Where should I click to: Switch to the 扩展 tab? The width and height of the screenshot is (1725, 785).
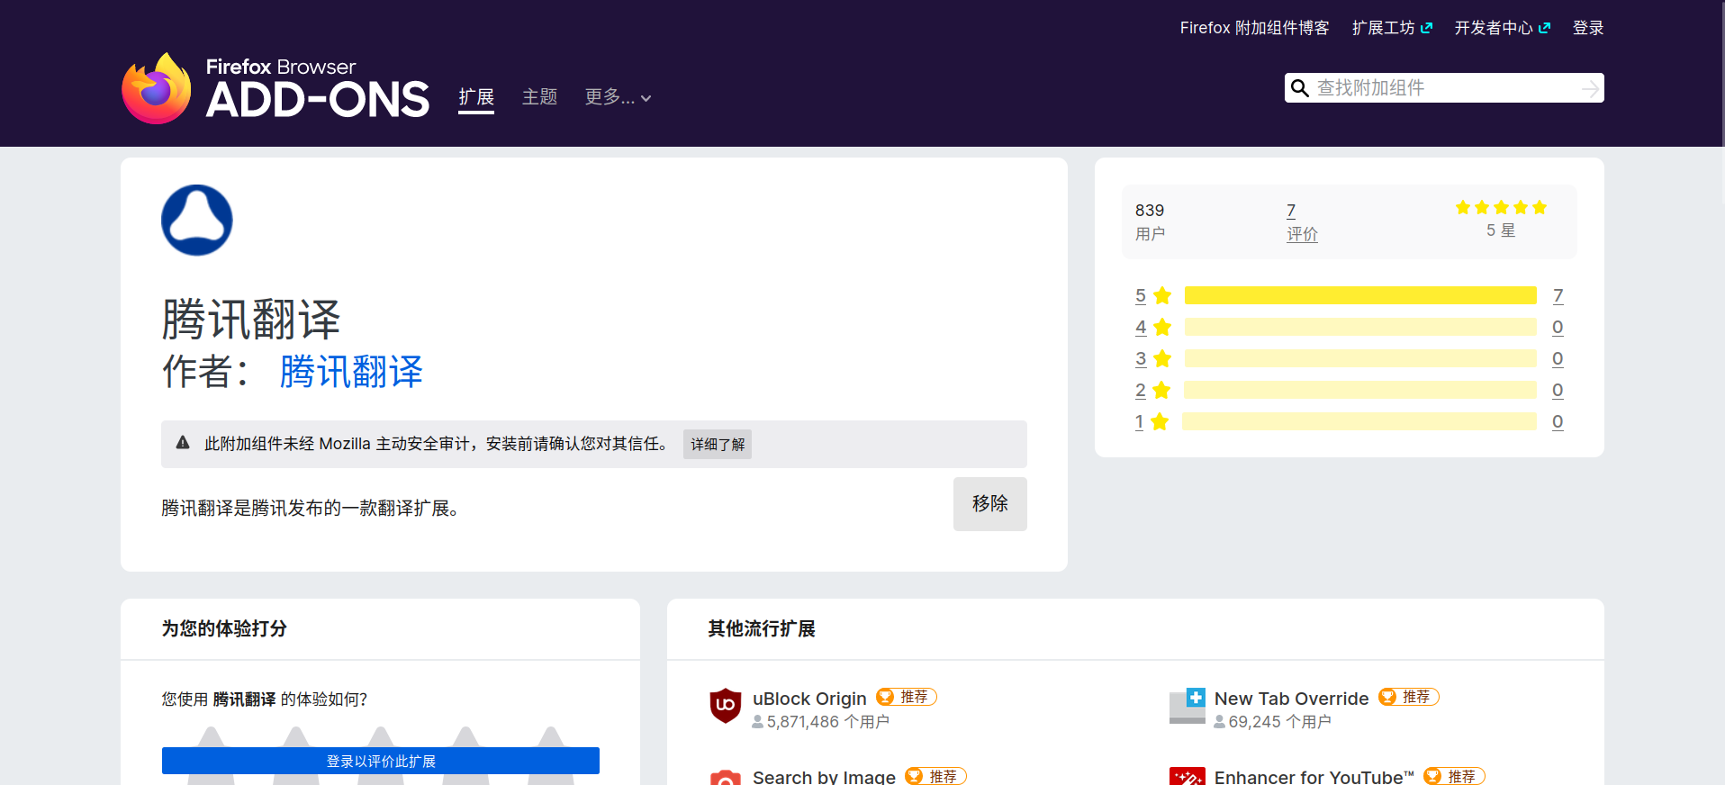pyautogui.click(x=476, y=97)
